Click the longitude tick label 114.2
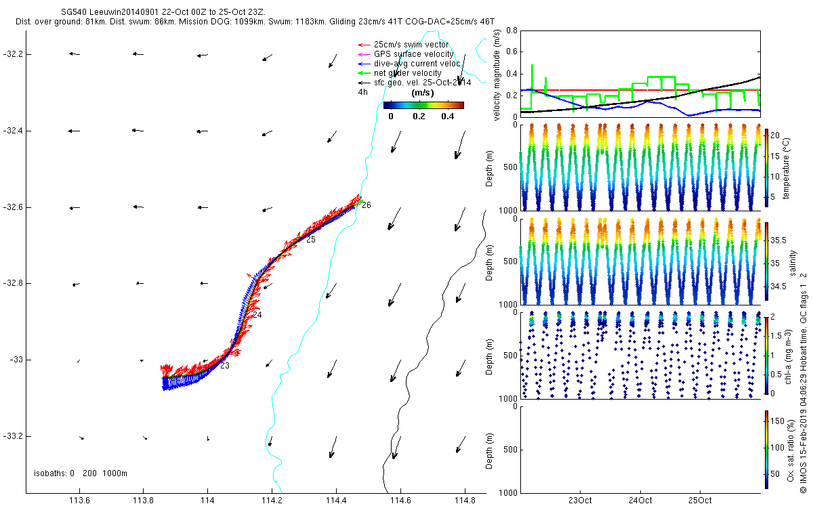The image size is (813, 508). coord(272,501)
